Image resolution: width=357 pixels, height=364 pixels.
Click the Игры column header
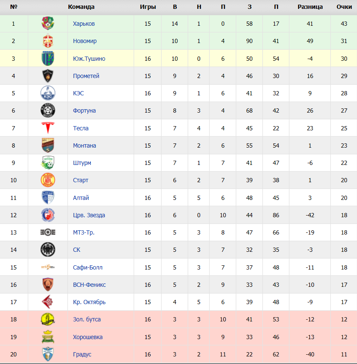coord(148,7)
